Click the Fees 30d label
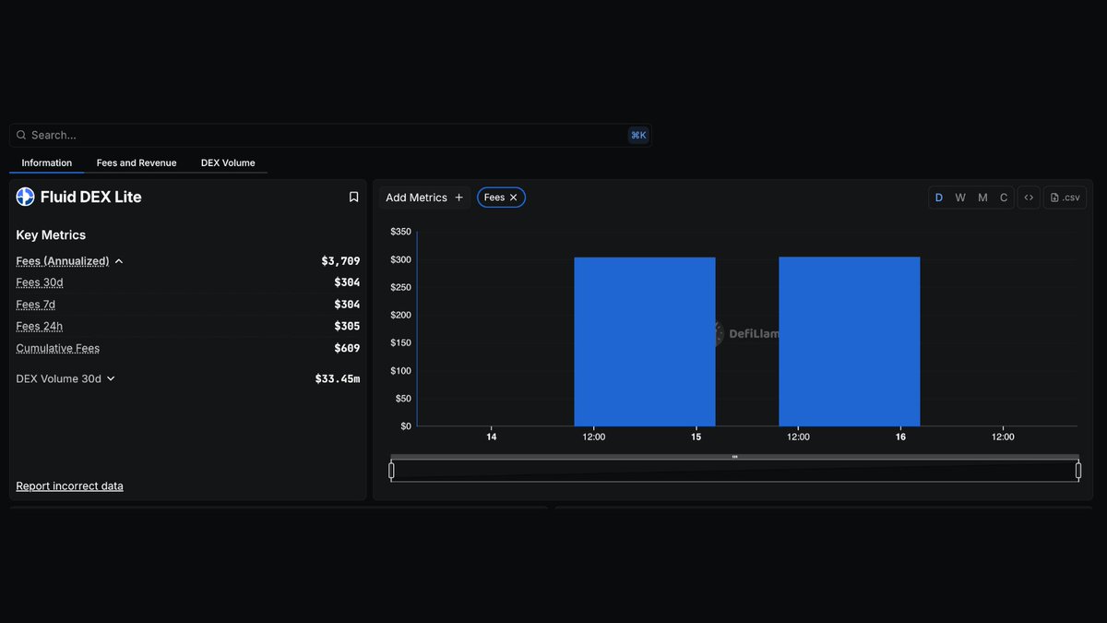 click(40, 282)
